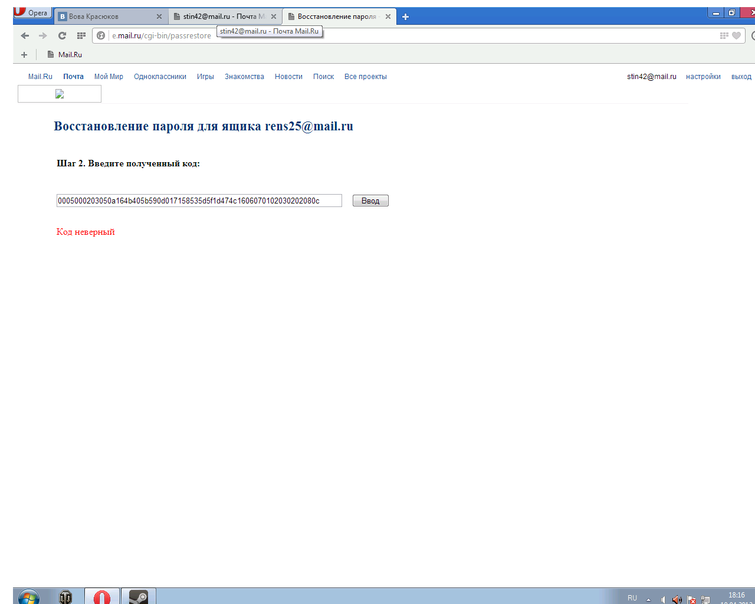
Task: Click the heart bookmark icon in address bar
Action: click(736, 35)
